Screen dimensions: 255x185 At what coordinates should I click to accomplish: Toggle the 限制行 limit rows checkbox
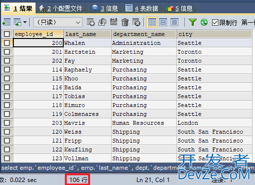tap(215, 23)
